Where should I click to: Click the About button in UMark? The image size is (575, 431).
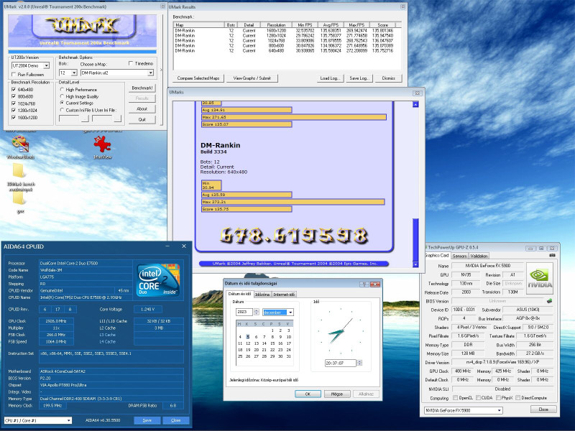point(142,109)
